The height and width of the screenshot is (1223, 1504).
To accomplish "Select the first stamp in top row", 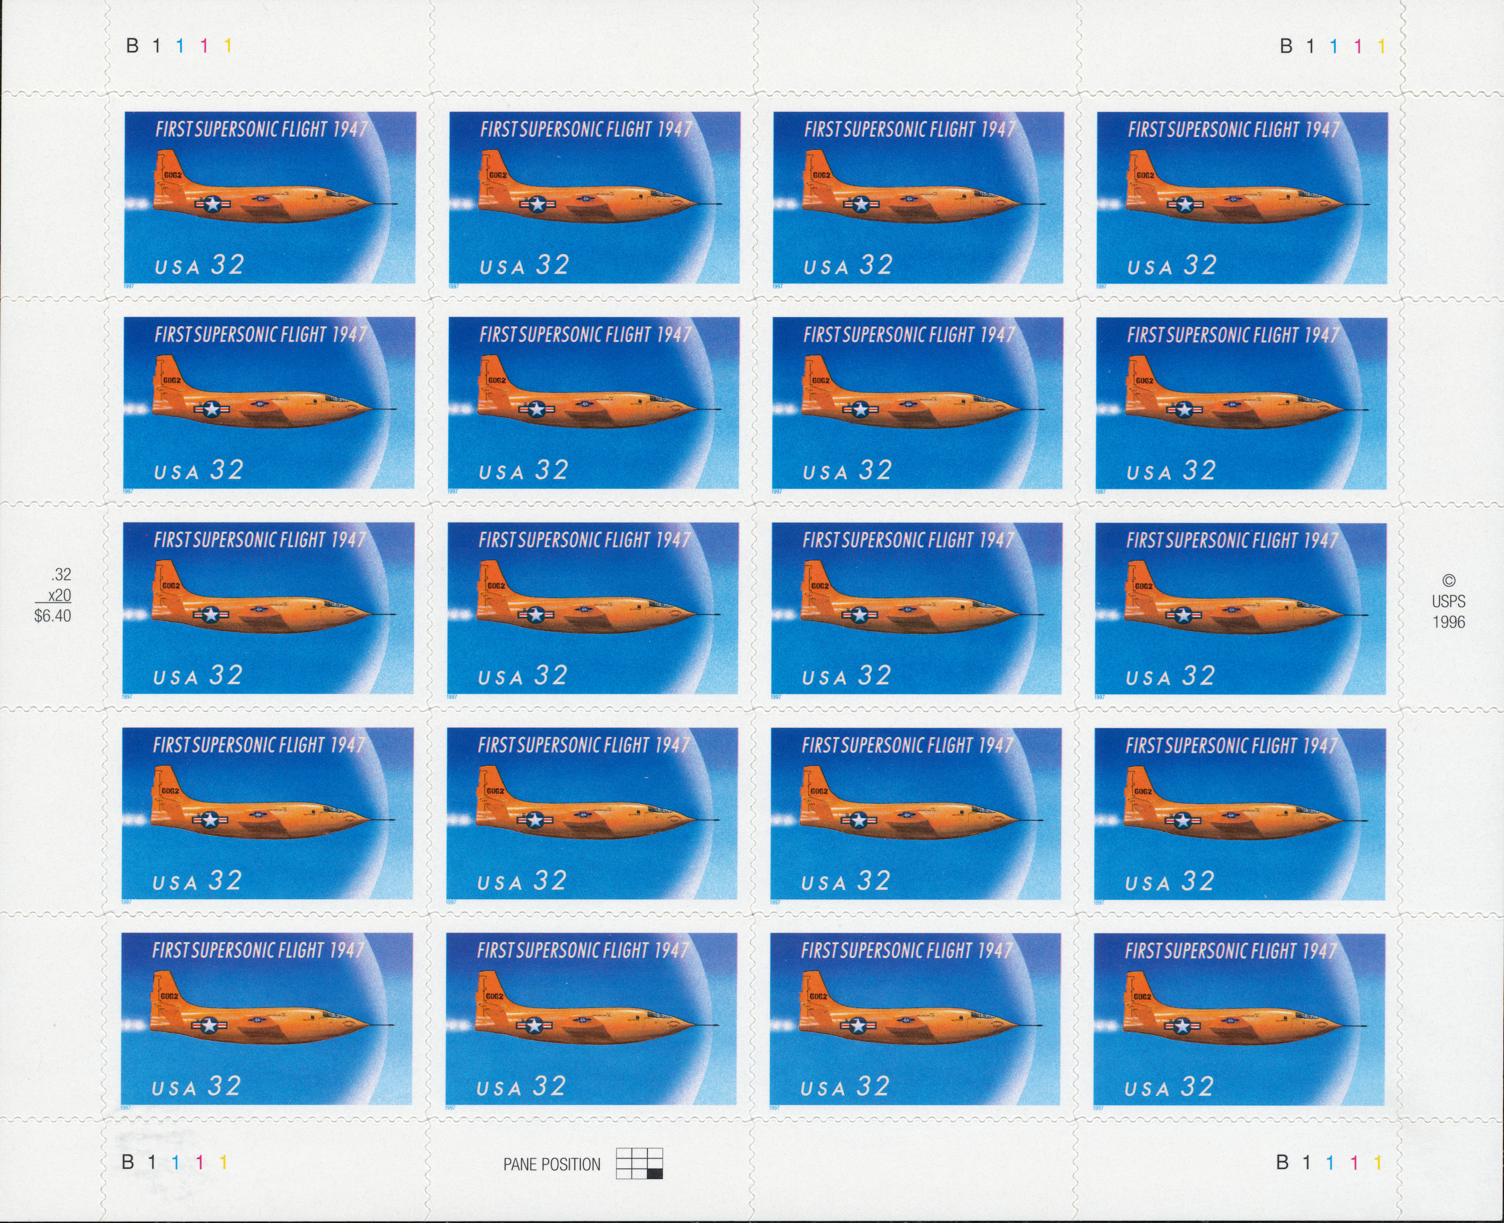I will click(x=270, y=198).
